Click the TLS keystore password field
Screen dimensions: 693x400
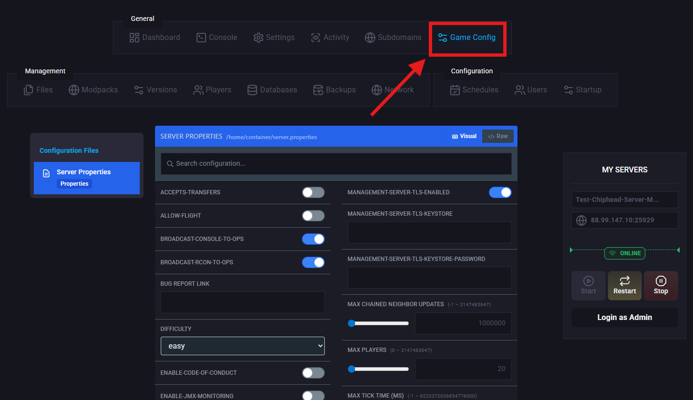[430, 278]
